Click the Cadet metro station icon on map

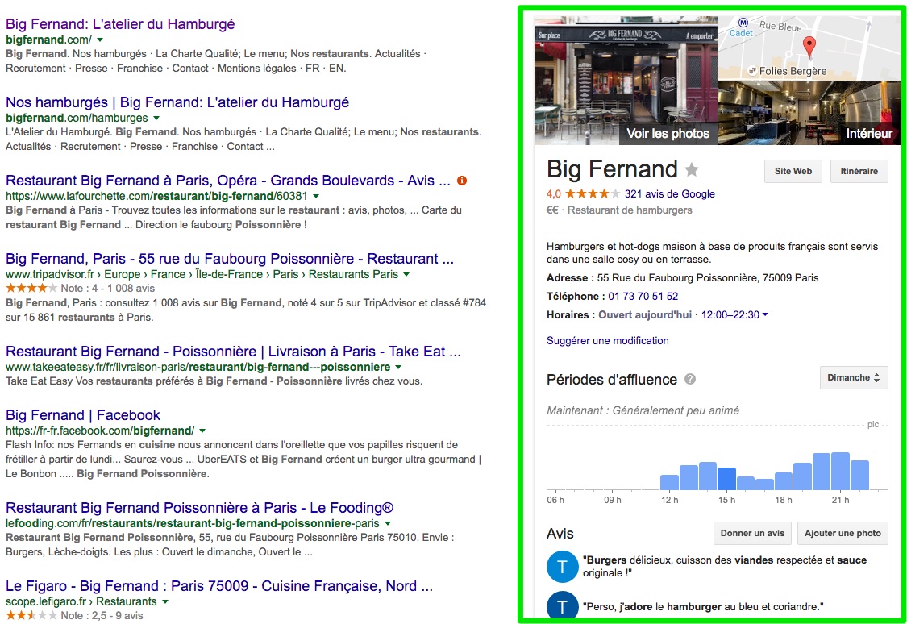(x=743, y=23)
